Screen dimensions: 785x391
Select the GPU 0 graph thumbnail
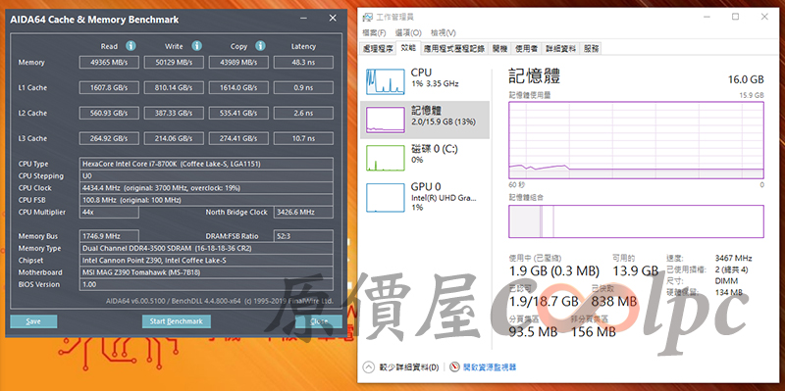click(385, 197)
